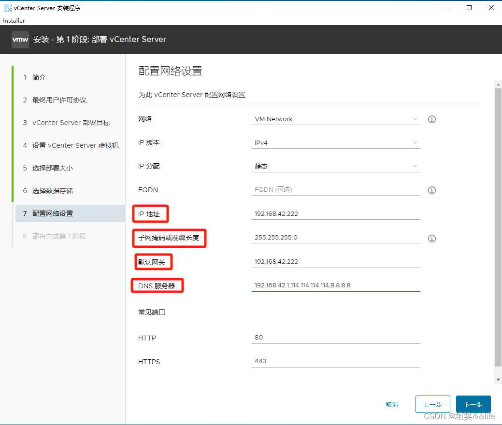Click the DNS 服务器 label
Image resolution: width=502 pixels, height=425 pixels.
(157, 286)
